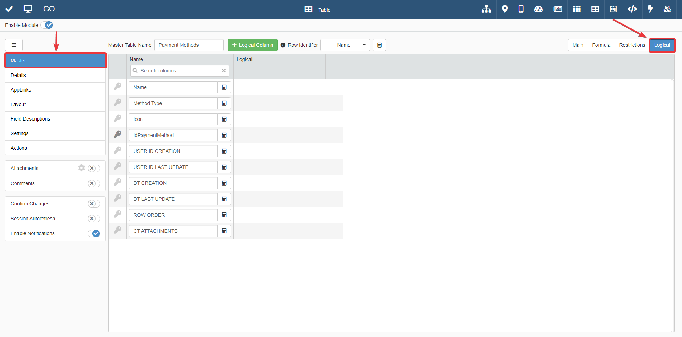Viewport: 682px width, 337px height.
Task: Select Field Descriptions in the sidebar
Action: (31, 119)
